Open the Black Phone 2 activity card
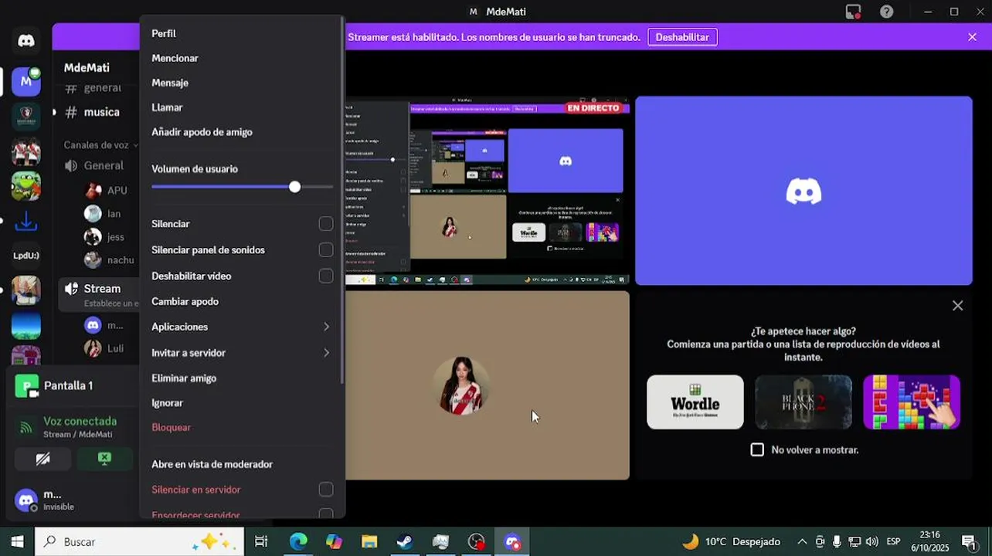992x556 pixels. 803,402
